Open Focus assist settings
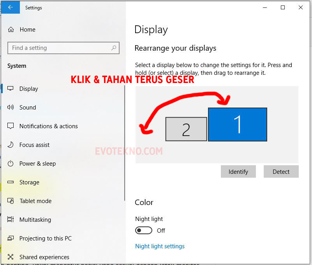Image resolution: width=312 pixels, height=265 pixels. click(34, 145)
